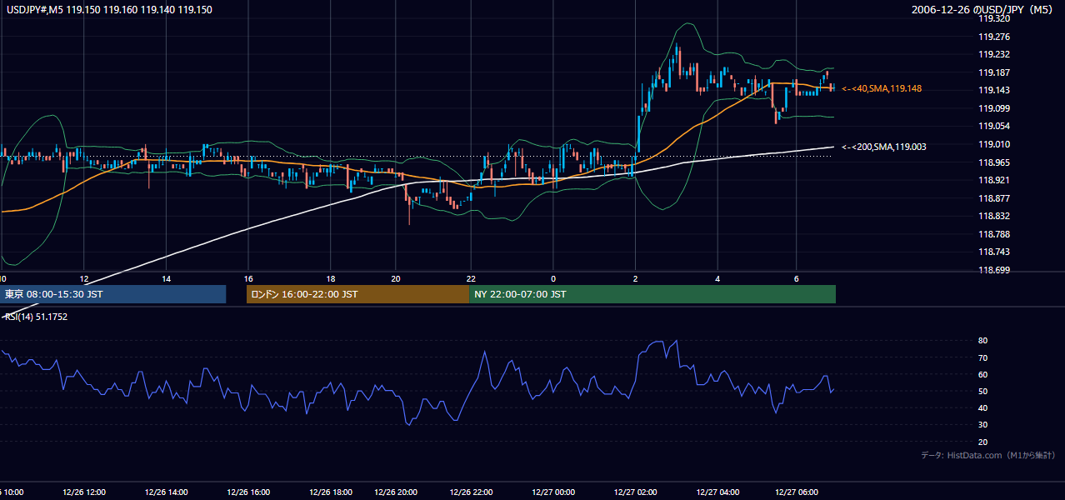The width and height of the screenshot is (1065, 500).
Task: Click the bottom time label 12/27 00:00
Action: click(553, 492)
